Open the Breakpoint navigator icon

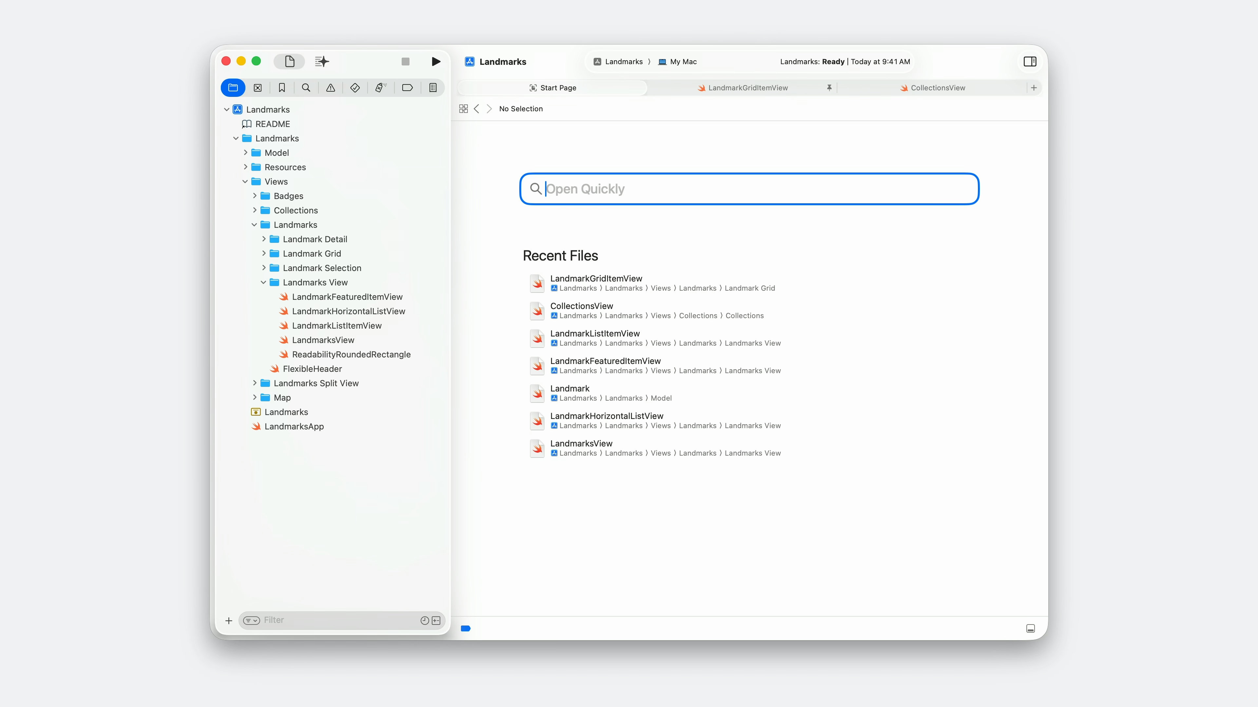[x=407, y=88]
